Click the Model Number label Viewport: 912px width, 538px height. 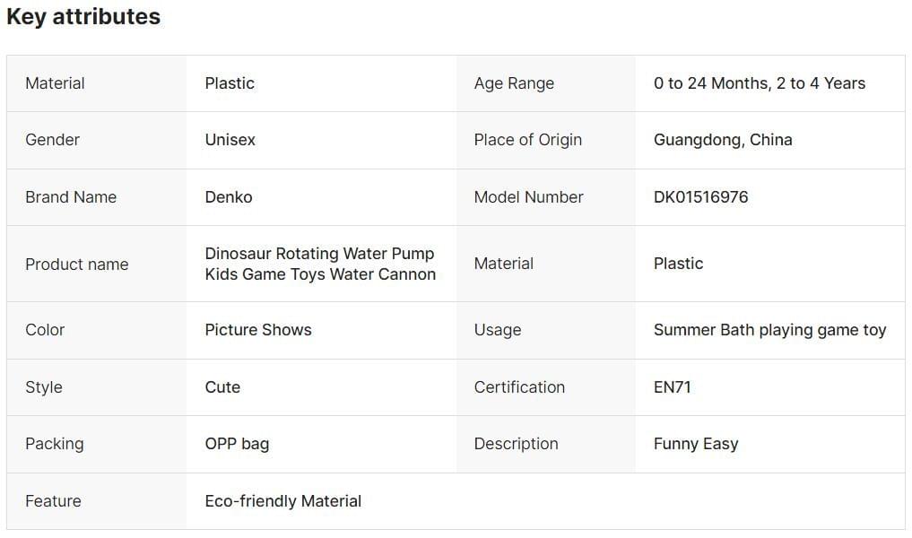pos(528,197)
